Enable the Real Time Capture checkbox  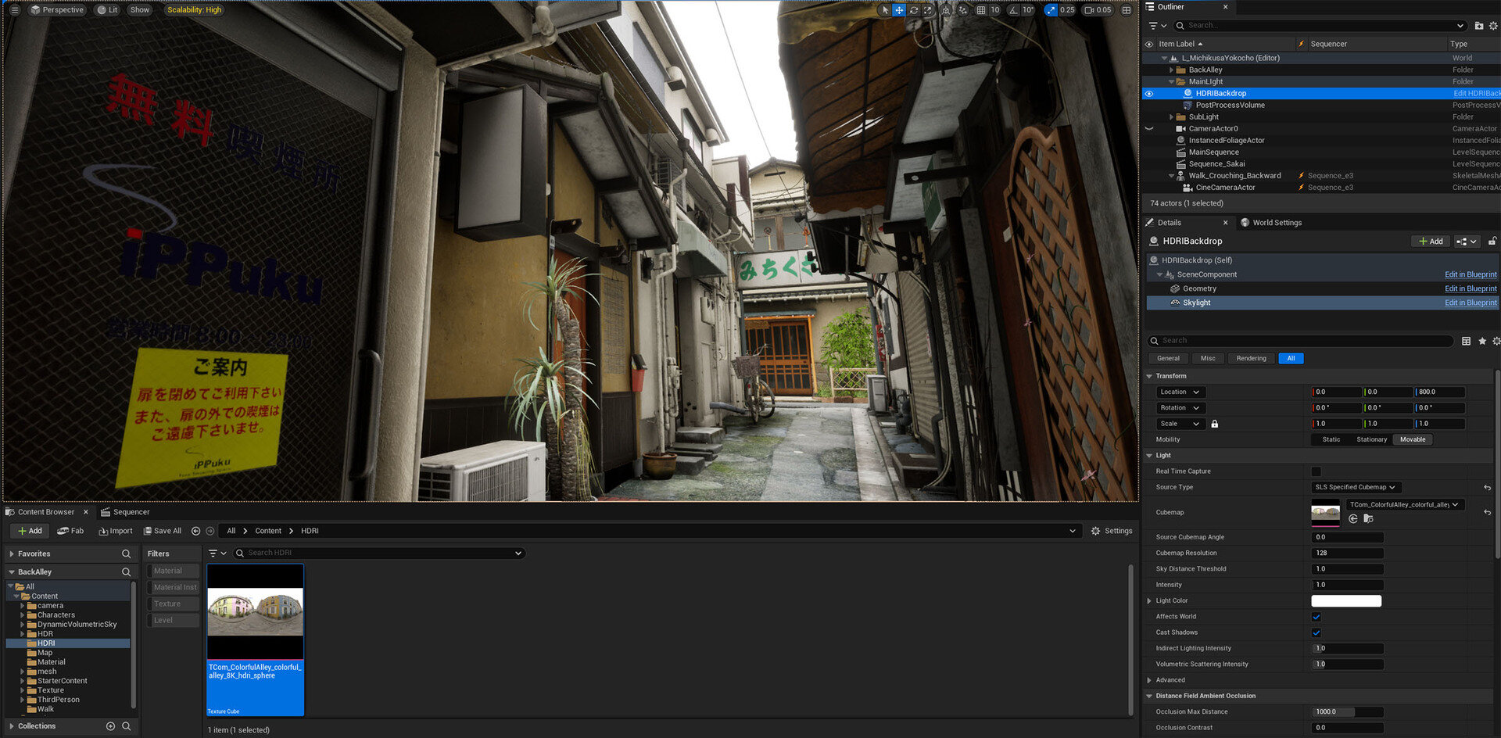(x=1316, y=471)
